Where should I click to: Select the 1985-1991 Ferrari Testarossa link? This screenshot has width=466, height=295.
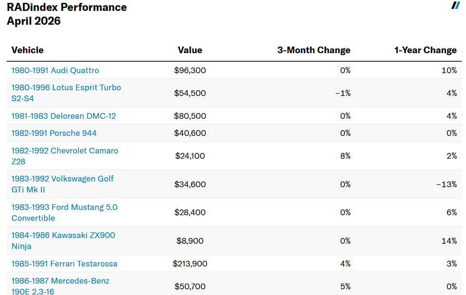[x=64, y=264]
